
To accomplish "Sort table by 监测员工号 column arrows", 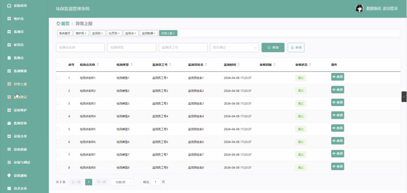I will (x=170, y=65).
